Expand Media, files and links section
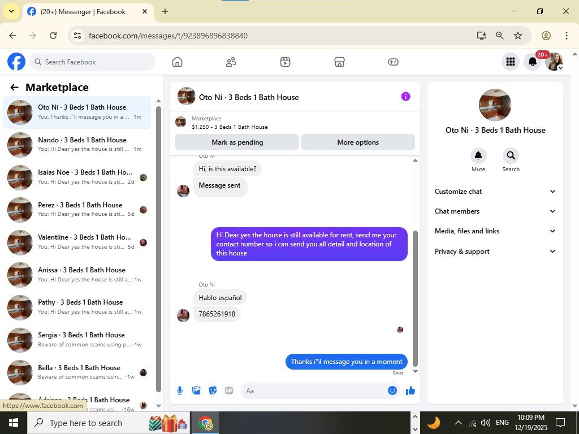 click(x=495, y=231)
